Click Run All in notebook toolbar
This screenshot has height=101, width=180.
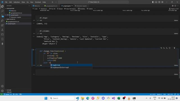[52, 9]
